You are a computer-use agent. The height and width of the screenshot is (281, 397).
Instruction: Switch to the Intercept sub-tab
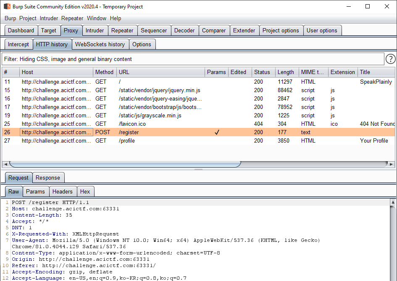(x=18, y=44)
